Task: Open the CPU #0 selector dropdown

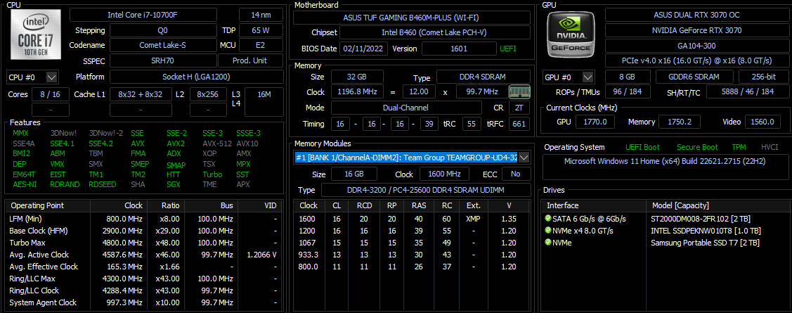Action: 52,77
